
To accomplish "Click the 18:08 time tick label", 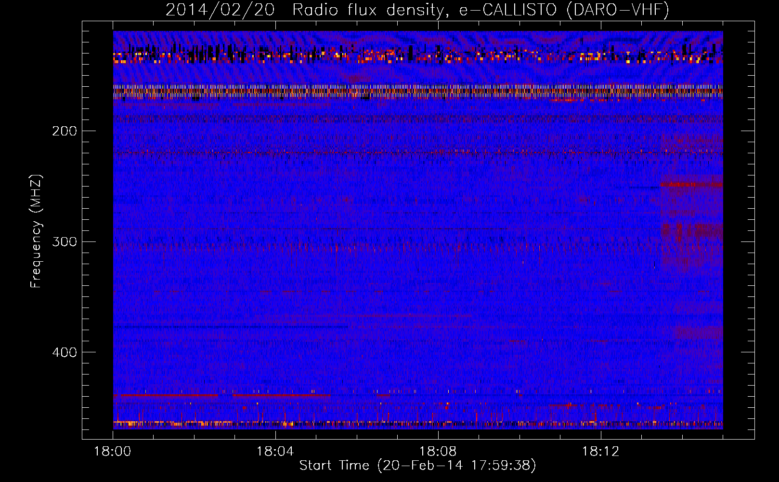I will [x=438, y=452].
